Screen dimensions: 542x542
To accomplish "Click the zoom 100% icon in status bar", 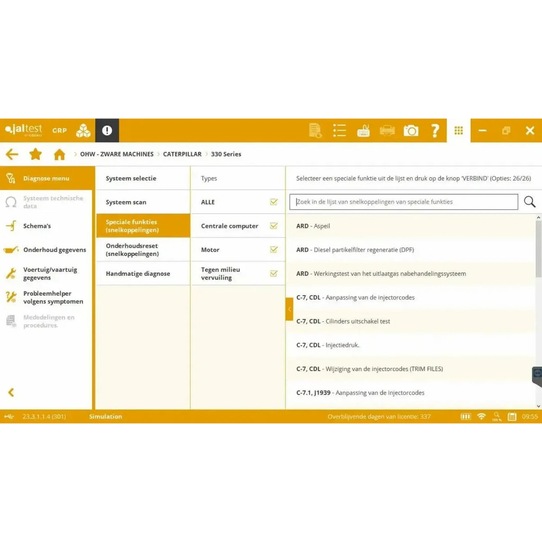I will (497, 417).
